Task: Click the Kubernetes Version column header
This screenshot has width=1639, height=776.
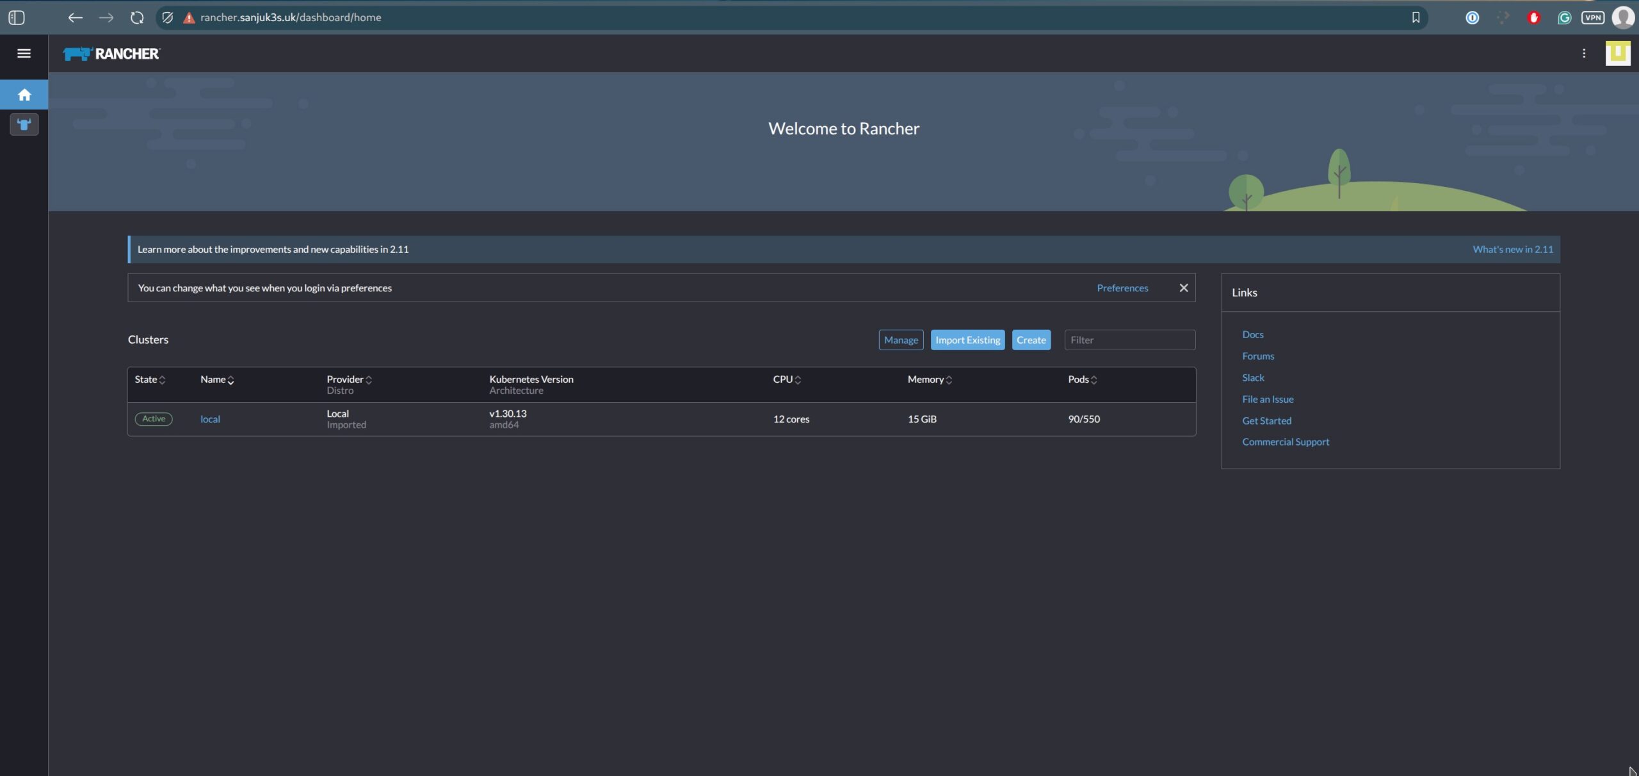Action: pos(531,380)
